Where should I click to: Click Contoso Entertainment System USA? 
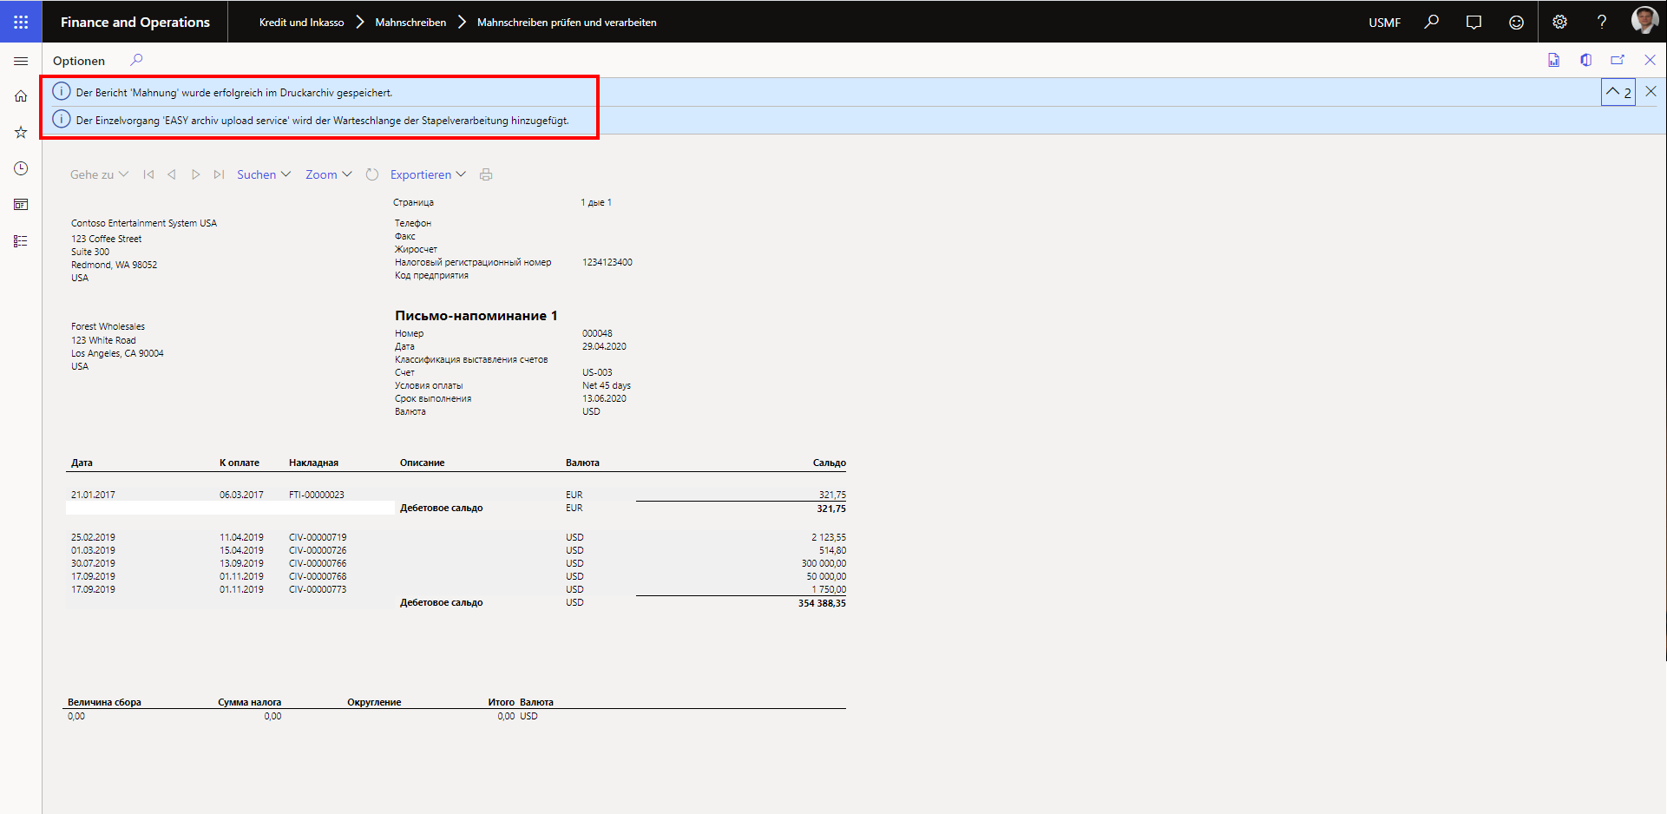(x=144, y=223)
